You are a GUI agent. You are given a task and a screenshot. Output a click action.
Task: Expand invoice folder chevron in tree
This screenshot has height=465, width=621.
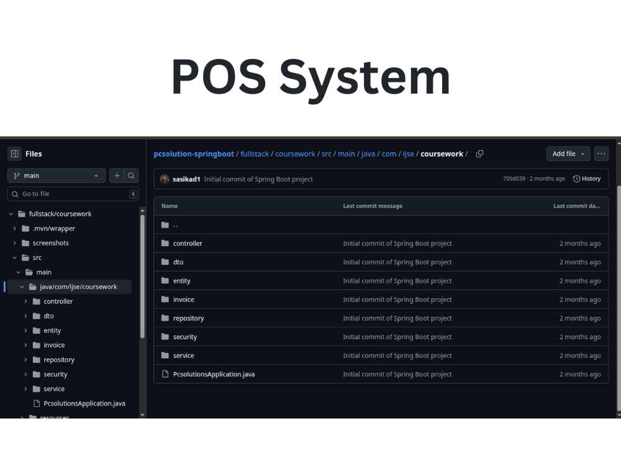click(25, 345)
